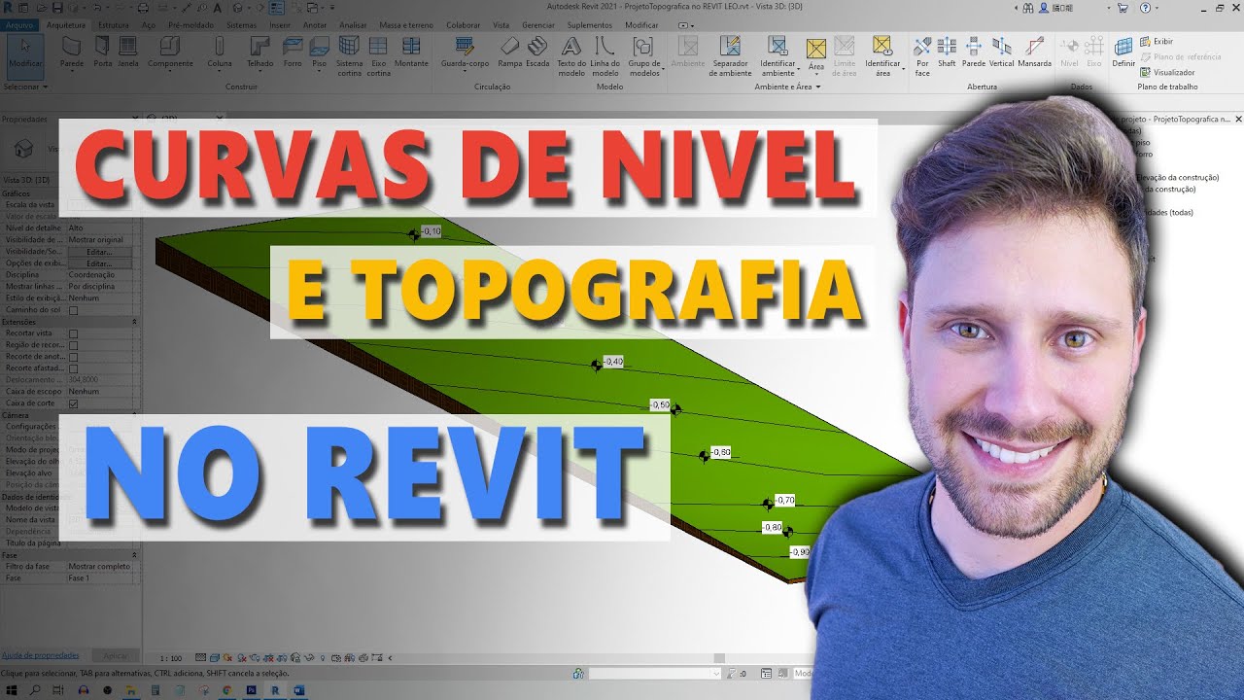Toggle the Região de recorte checkbox
This screenshot has height=700, width=1244.
click(x=73, y=345)
